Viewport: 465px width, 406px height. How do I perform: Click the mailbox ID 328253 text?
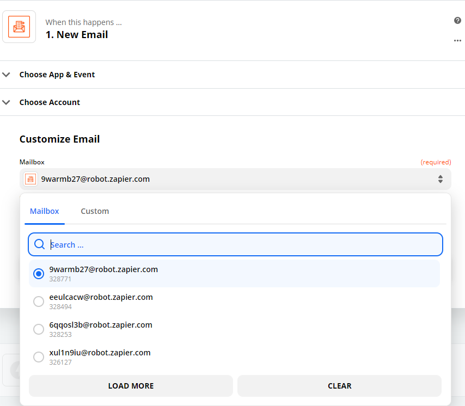(60, 335)
